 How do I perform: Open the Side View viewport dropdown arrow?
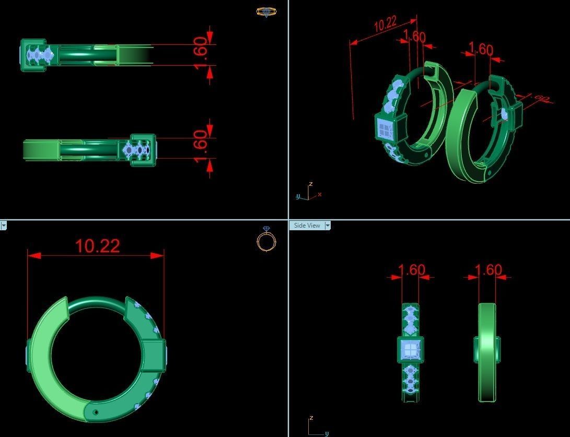click(x=327, y=226)
